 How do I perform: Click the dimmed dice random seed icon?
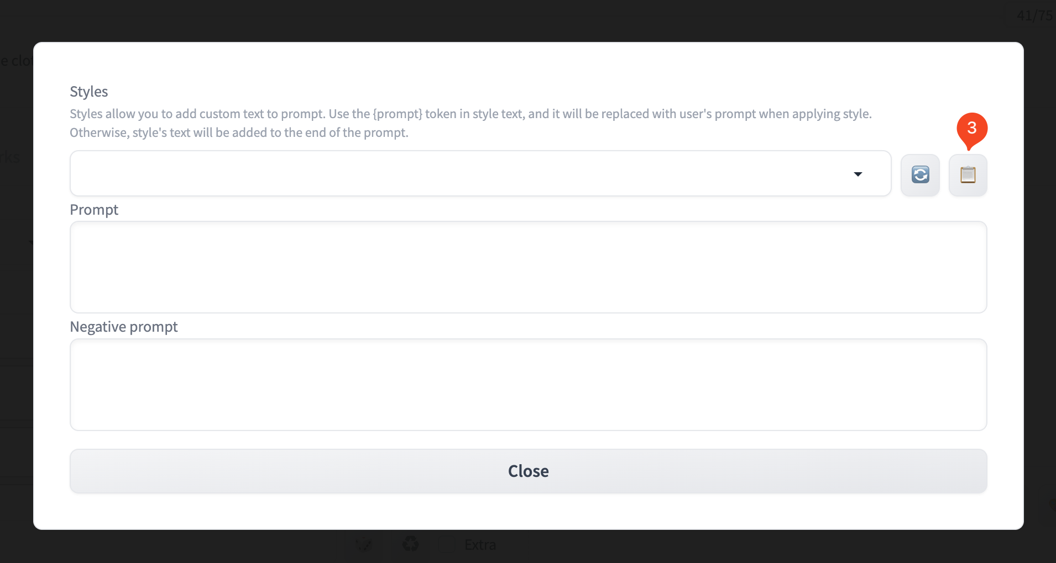(364, 545)
